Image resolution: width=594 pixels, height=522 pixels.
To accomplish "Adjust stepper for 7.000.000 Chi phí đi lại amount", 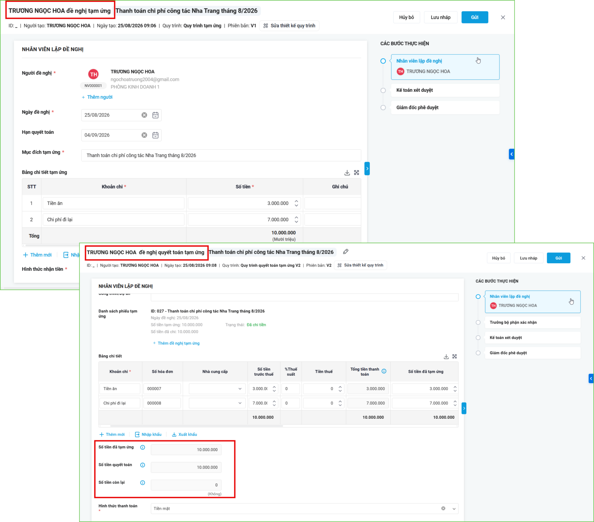I will [296, 220].
